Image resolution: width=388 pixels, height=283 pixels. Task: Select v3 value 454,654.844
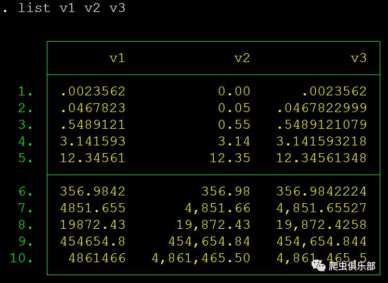(x=321, y=241)
